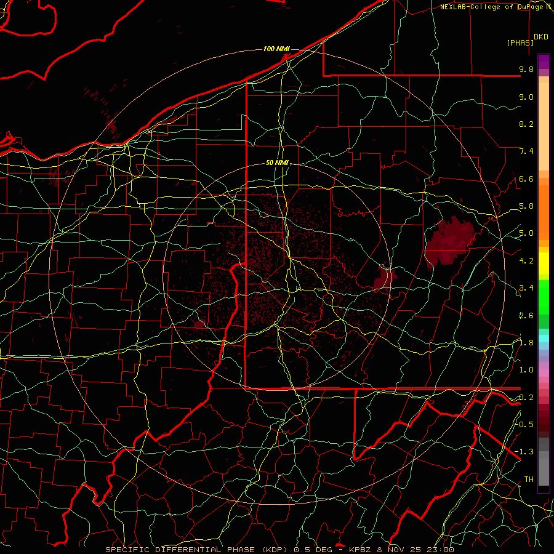
Task: Click the 50 NMI range ring label
Action: pyautogui.click(x=277, y=163)
